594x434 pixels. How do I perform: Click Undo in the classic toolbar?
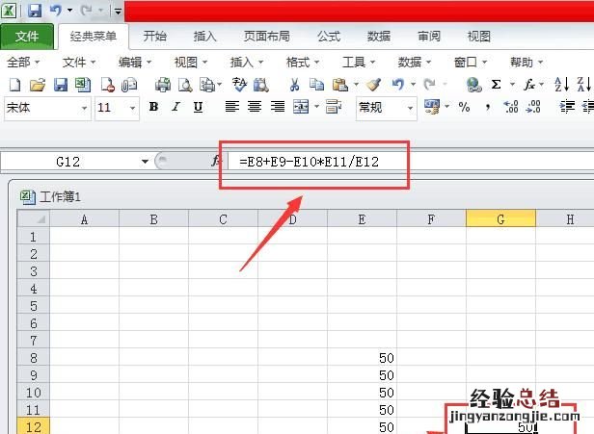398,84
